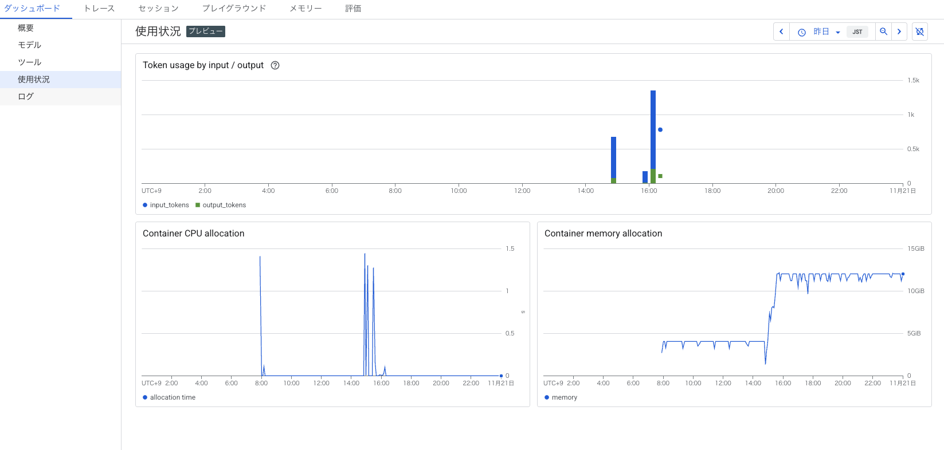
Task: Click the zoom out time range icon
Action: coord(883,32)
